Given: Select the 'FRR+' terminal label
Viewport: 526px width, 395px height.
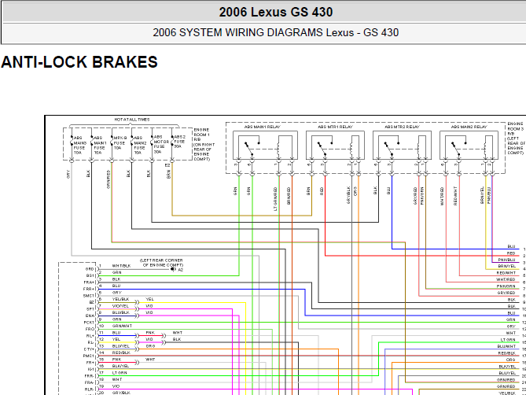Looking at the screenshot, I should 89,289.
